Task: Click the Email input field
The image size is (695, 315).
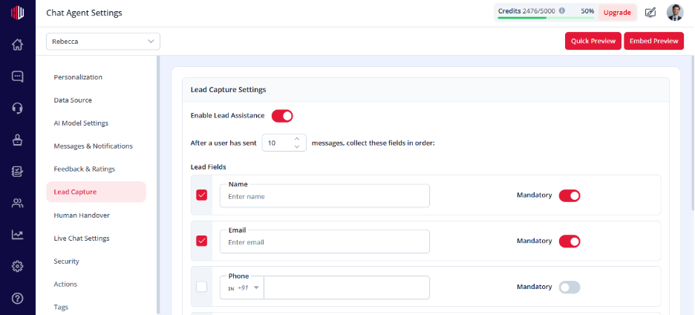Action: 325,241
